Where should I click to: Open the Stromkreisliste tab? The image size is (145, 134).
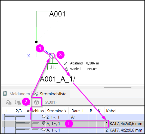(x=53, y=94)
